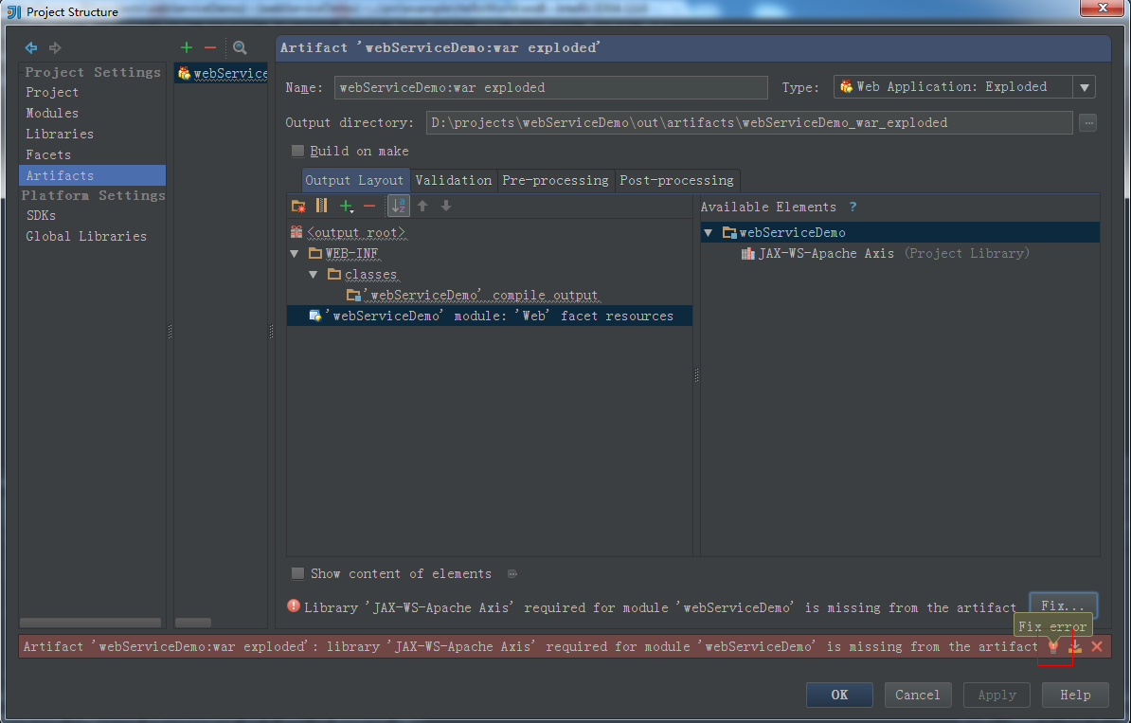Close the Project Structure window

tap(1103, 8)
